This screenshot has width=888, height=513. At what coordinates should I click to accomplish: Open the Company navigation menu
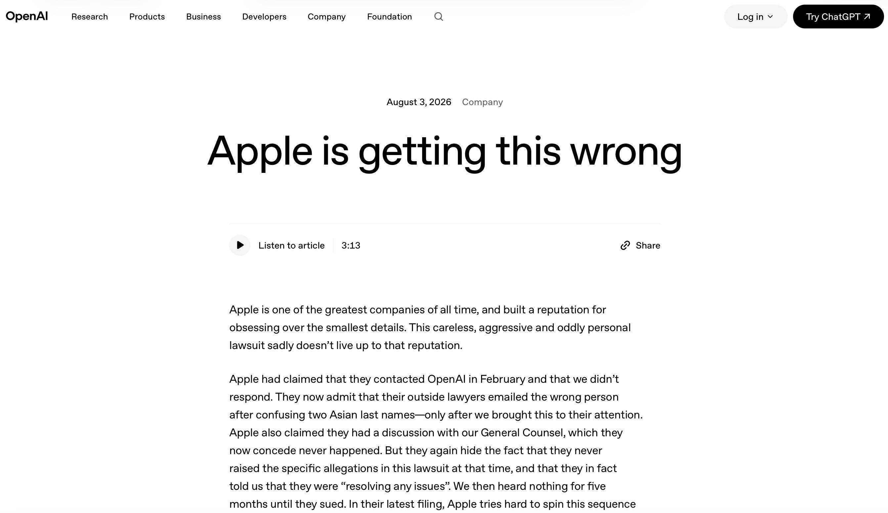pyautogui.click(x=327, y=17)
